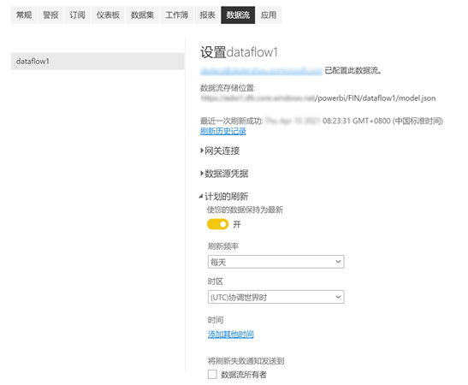Open the 订阅 tab
This screenshot has width=468, height=385.
pyautogui.click(x=77, y=15)
